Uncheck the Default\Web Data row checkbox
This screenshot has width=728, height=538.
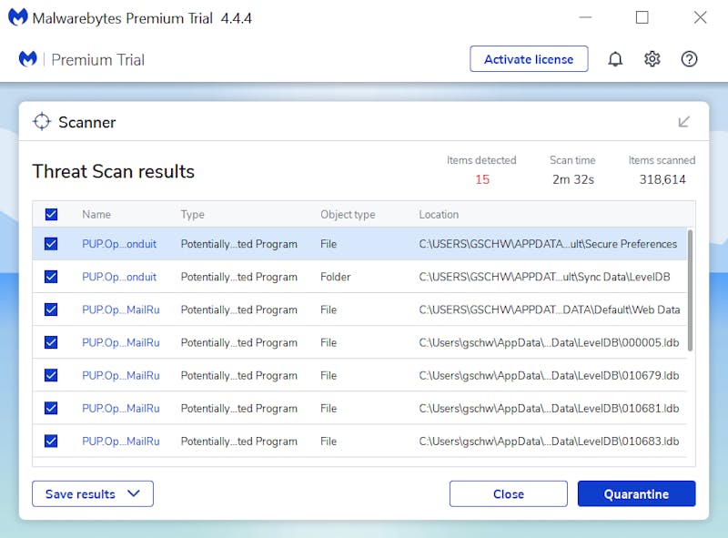(x=51, y=310)
